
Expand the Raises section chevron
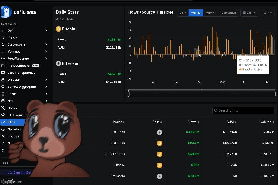[x=46, y=94]
